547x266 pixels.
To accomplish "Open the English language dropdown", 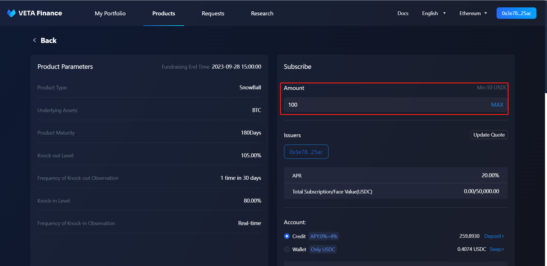I will [x=434, y=13].
